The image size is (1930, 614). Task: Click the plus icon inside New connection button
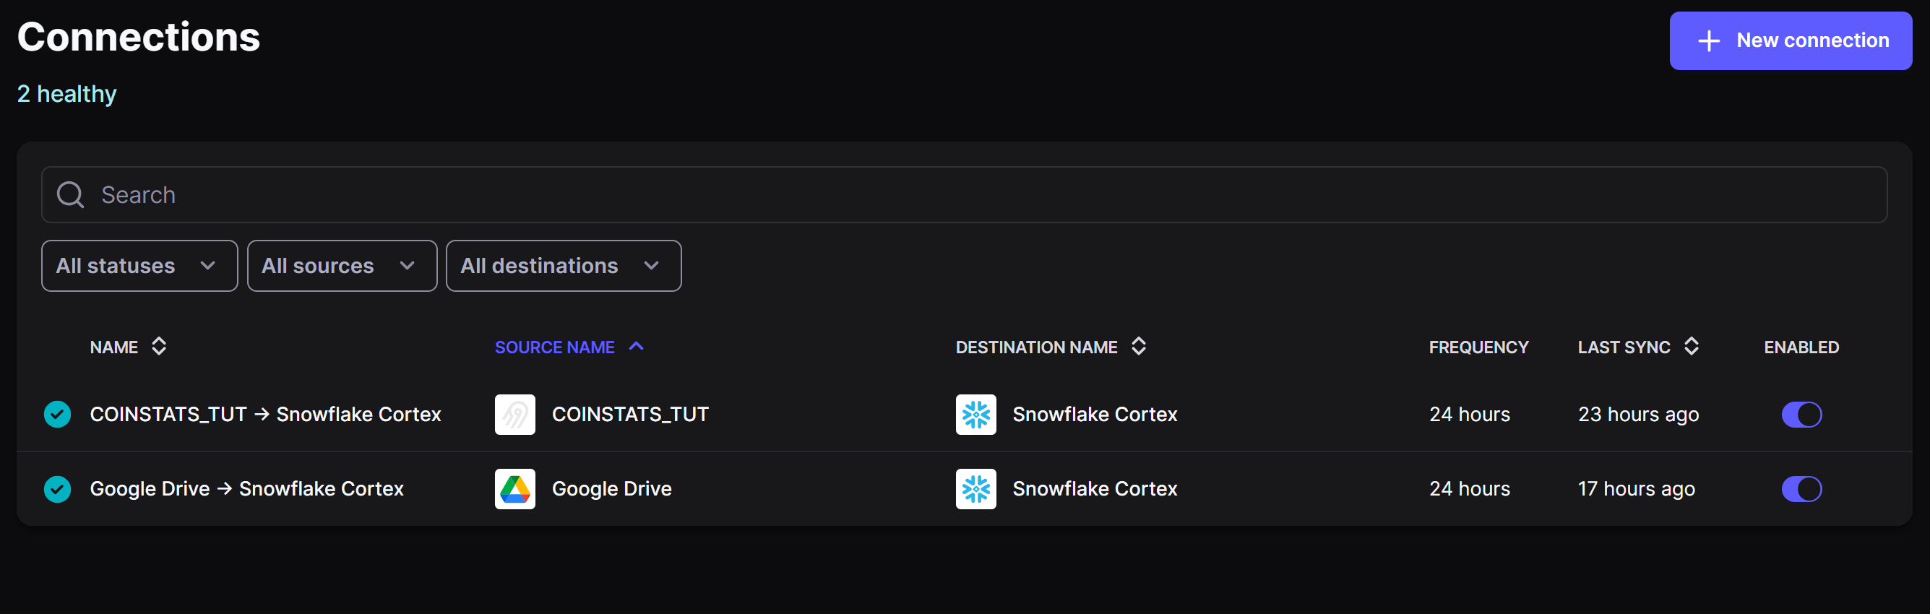[1708, 40]
